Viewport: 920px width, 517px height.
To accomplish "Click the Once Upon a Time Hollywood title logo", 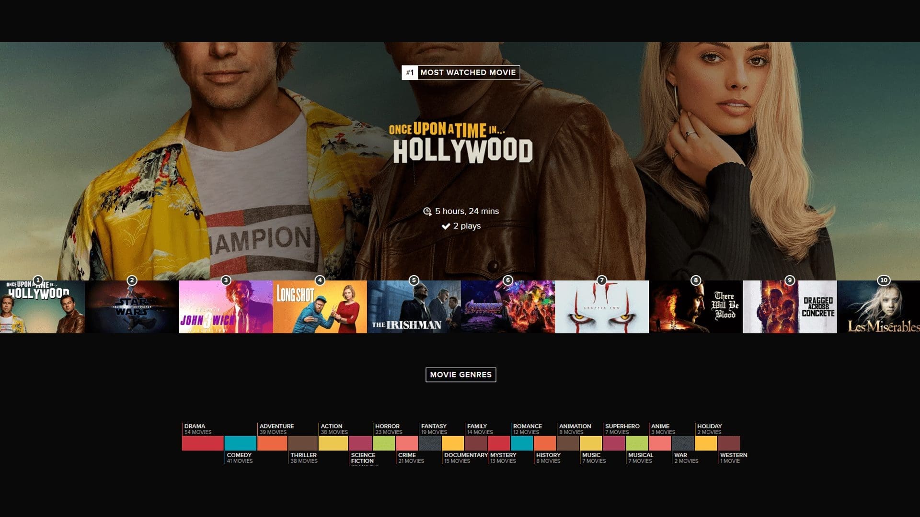I will (462, 144).
